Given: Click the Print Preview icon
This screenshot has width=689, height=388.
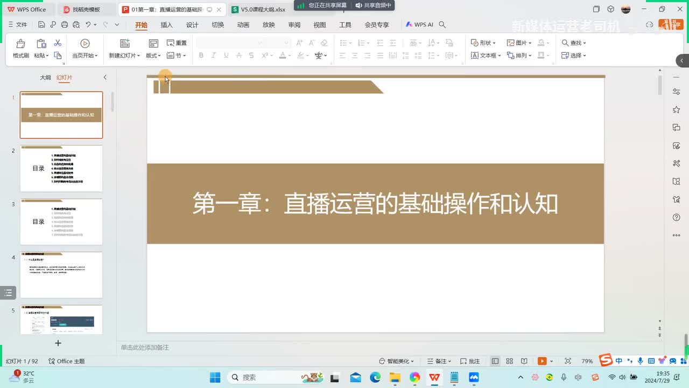Looking at the screenshot, I should pos(76,25).
